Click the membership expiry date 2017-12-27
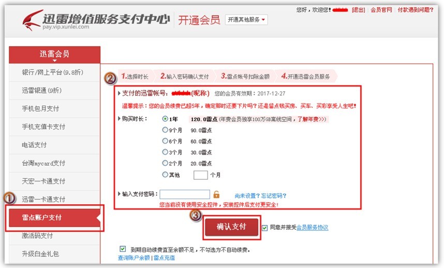The width and height of the screenshot is (444, 268). pos(271,93)
